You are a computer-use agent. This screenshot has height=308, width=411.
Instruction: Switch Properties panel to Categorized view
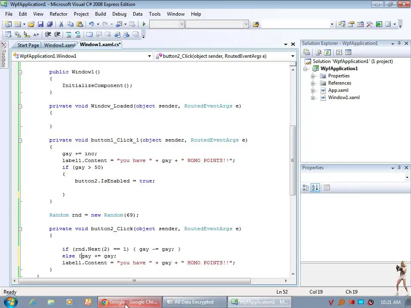coord(305,188)
